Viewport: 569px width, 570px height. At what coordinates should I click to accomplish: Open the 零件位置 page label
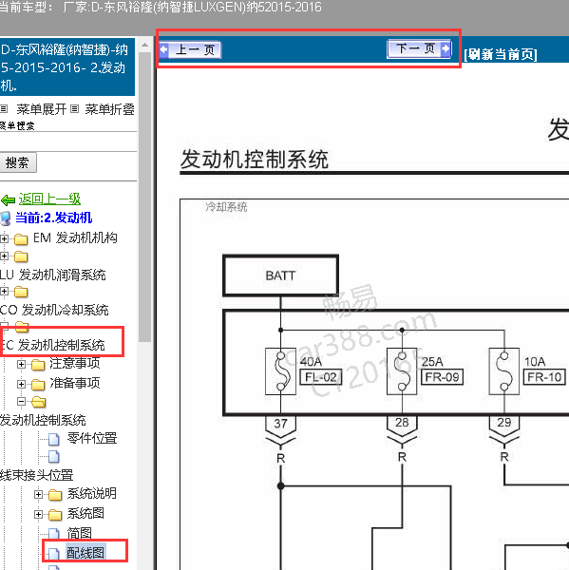(x=92, y=438)
